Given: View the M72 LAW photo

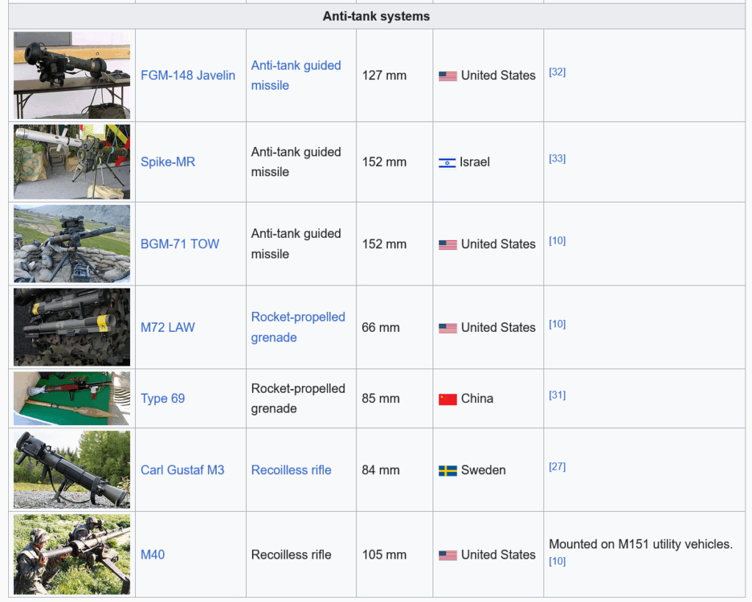Looking at the screenshot, I should 72,327.
